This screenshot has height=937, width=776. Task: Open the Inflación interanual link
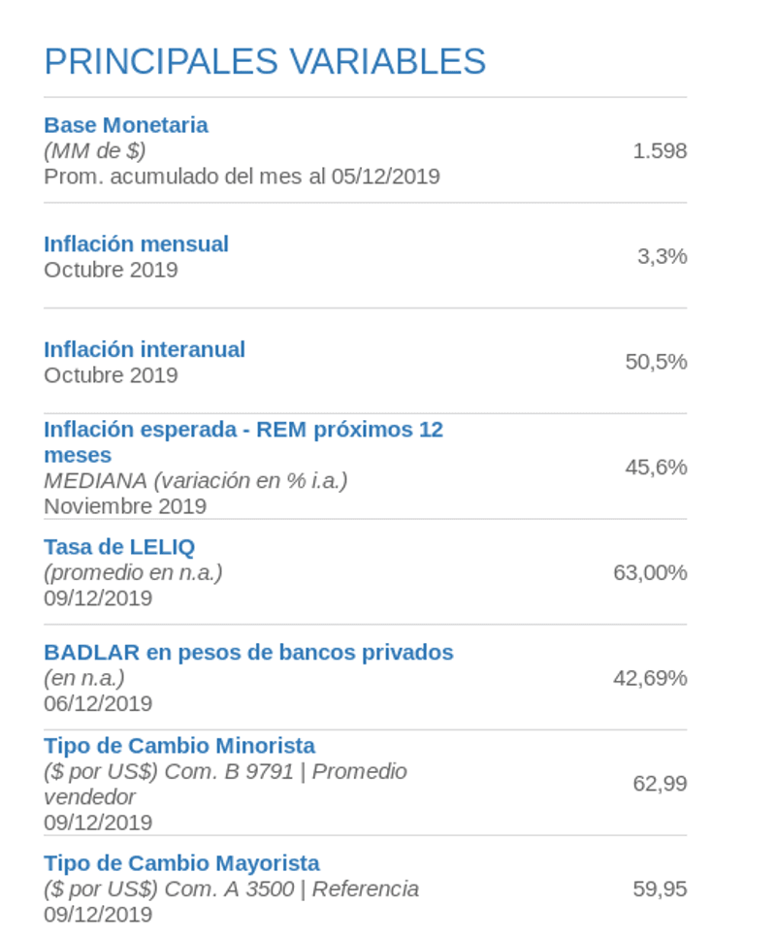[145, 349]
